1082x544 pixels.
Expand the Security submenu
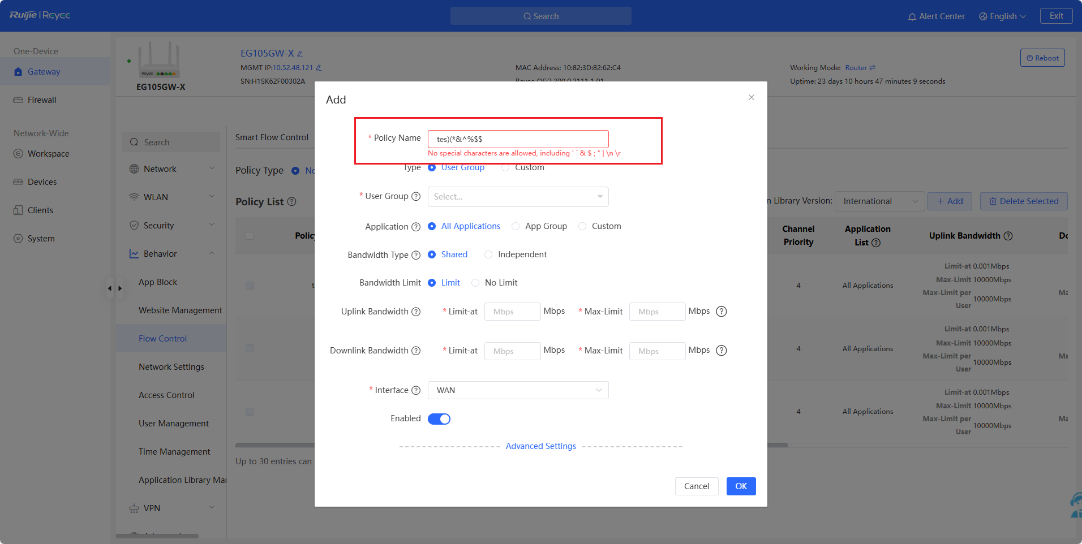pyautogui.click(x=212, y=225)
